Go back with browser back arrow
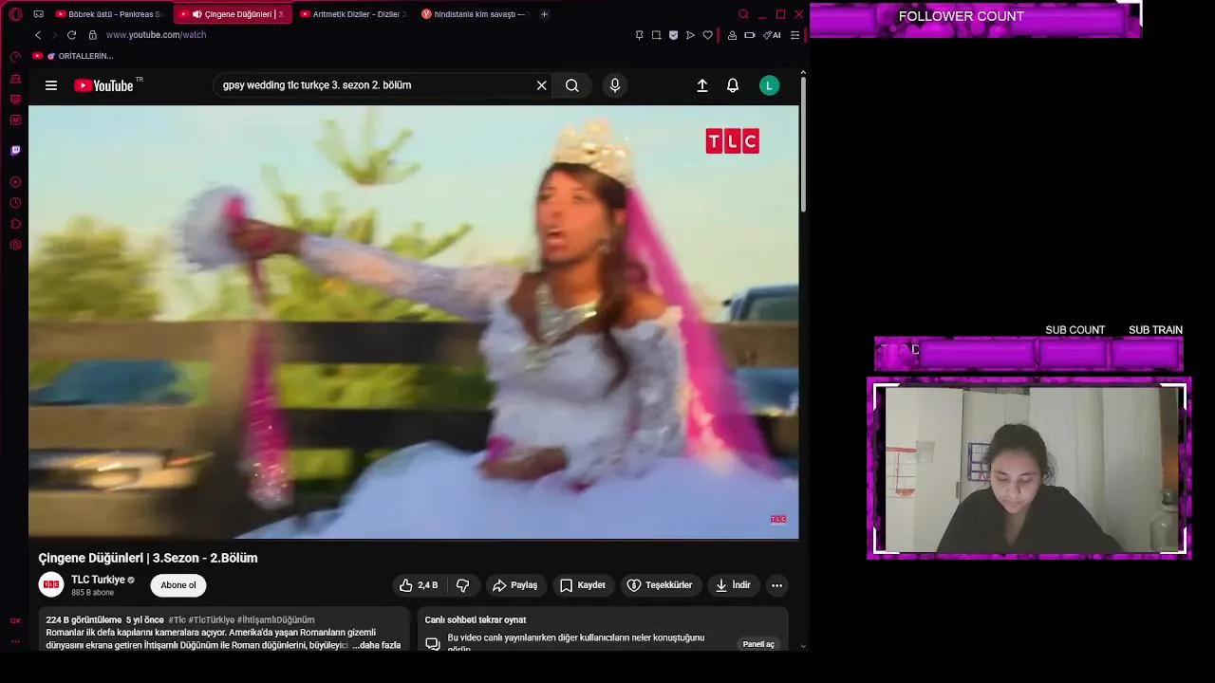Image resolution: width=1215 pixels, height=683 pixels. tap(38, 35)
